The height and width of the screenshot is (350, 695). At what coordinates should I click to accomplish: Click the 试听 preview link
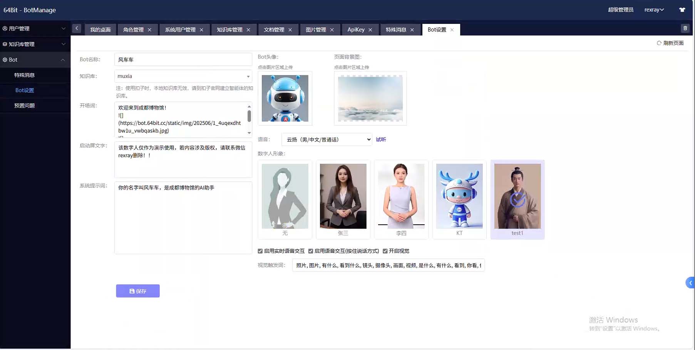coord(381,140)
